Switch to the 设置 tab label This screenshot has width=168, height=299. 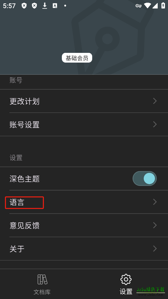pyautogui.click(x=126, y=292)
